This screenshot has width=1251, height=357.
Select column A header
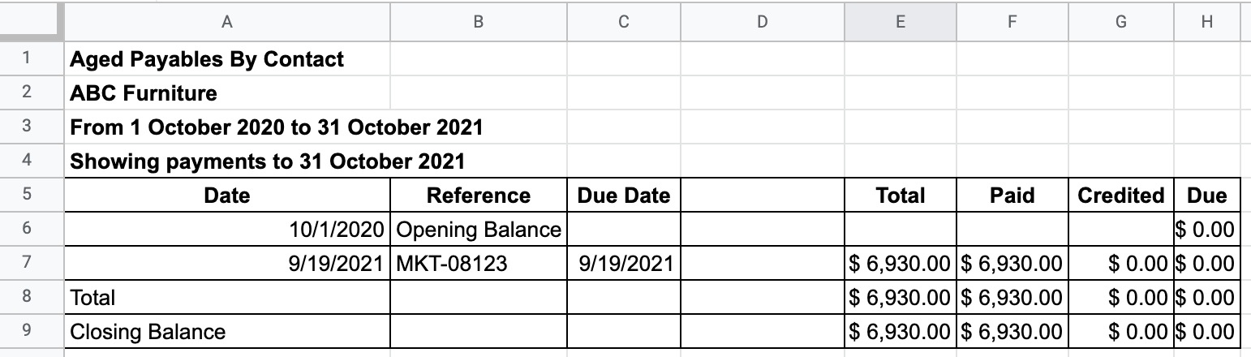[x=227, y=23]
